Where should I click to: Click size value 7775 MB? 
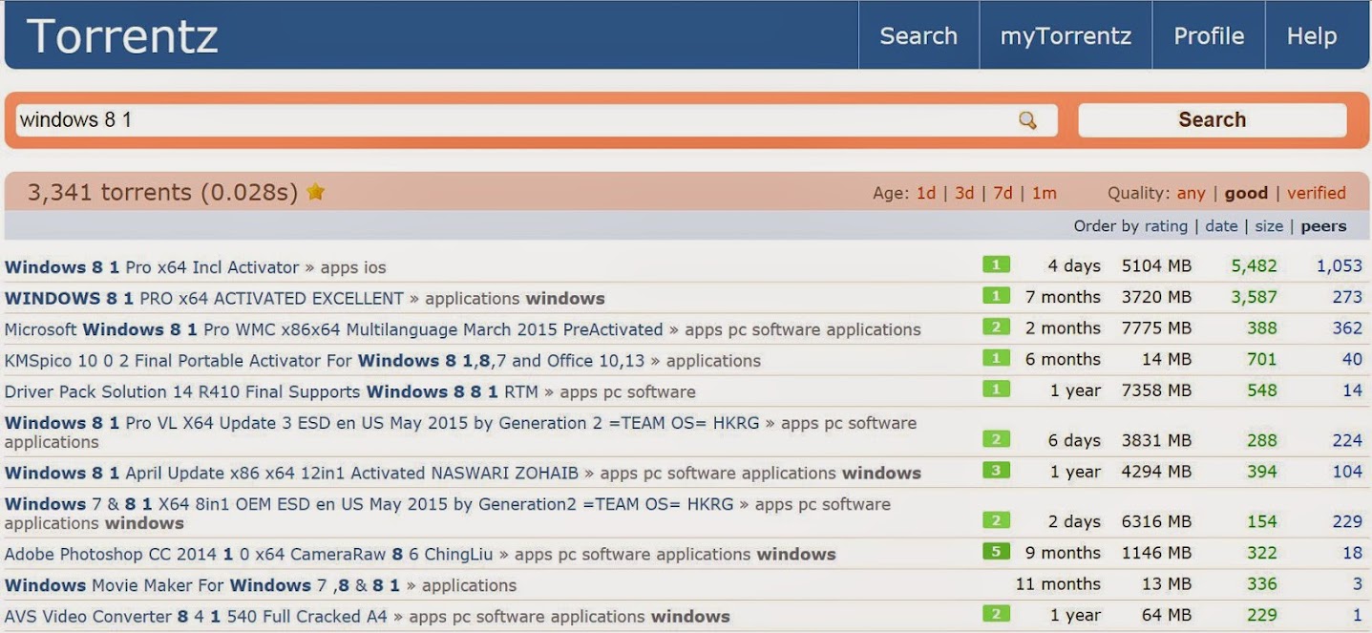click(1156, 328)
